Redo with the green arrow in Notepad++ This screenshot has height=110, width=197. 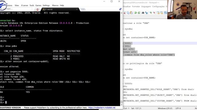[139, 13]
